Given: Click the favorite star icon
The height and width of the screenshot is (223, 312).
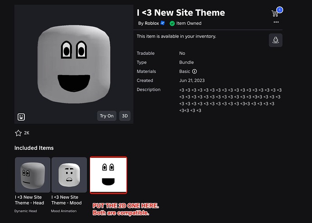Looking at the screenshot, I should coord(18,133).
